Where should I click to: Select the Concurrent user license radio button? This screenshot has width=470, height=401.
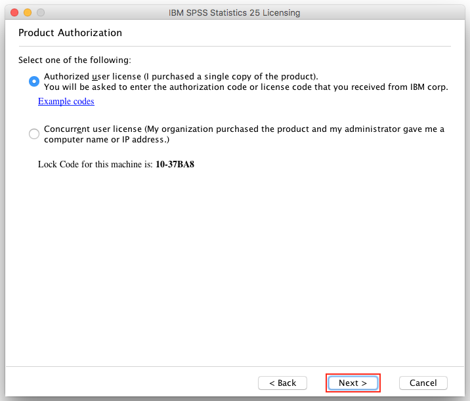point(34,134)
